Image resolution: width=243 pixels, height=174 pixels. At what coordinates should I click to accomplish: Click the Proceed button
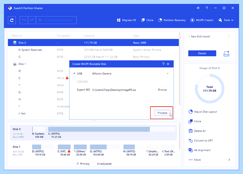(x=162, y=113)
